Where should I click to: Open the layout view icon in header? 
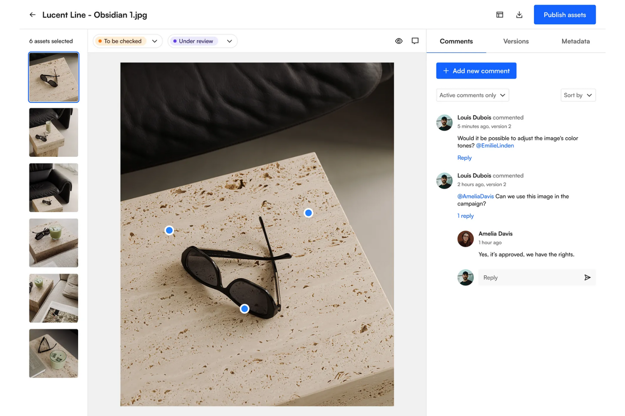[500, 15]
